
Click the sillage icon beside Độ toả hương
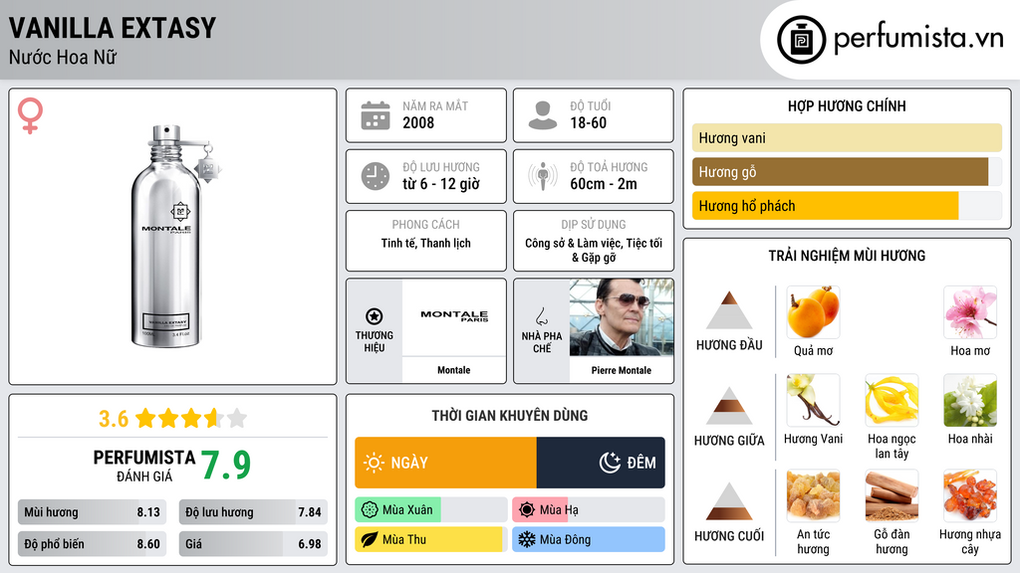543,176
